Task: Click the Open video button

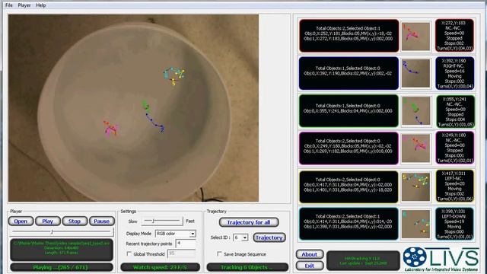Action: pos(21,221)
